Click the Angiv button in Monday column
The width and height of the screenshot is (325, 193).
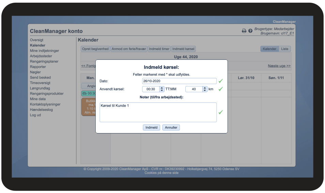point(89,86)
